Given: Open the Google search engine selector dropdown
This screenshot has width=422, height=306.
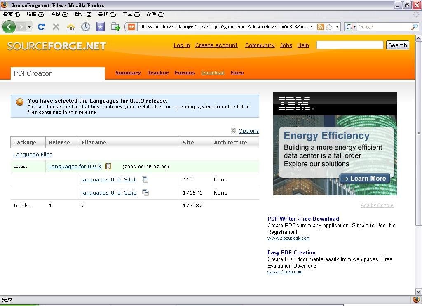Looking at the screenshot, I should click(351, 27).
